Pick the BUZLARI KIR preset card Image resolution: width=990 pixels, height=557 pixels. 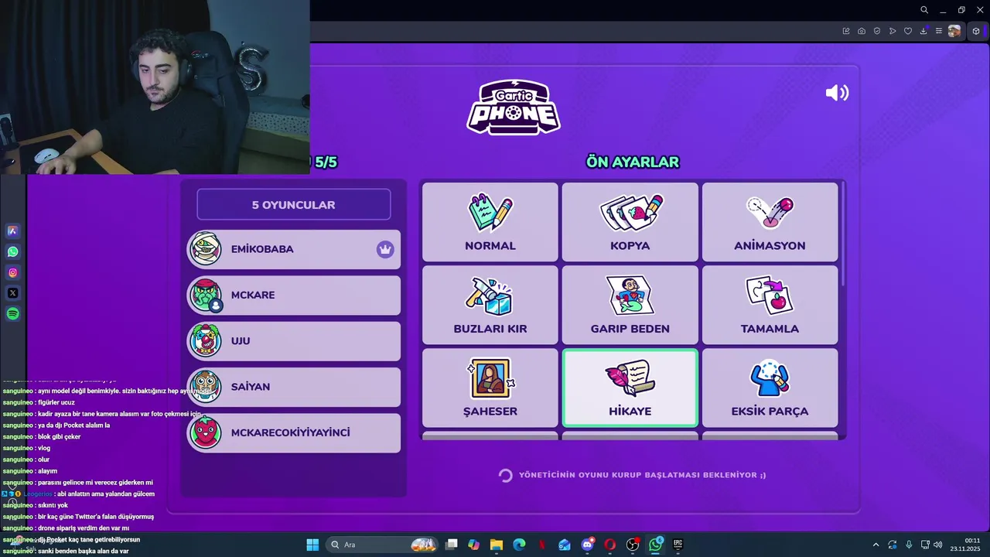(490, 305)
